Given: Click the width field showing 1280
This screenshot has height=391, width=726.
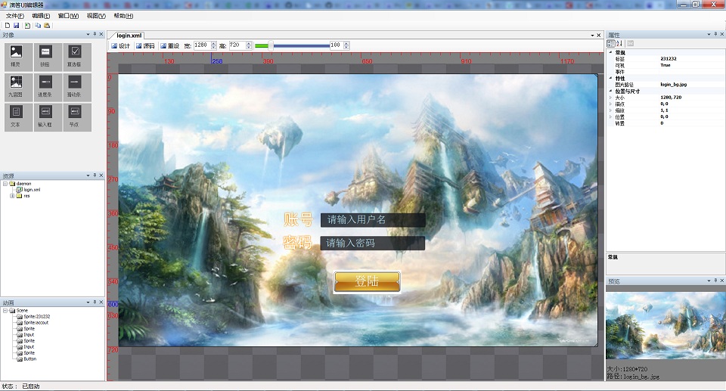Looking at the screenshot, I should pyautogui.click(x=202, y=45).
